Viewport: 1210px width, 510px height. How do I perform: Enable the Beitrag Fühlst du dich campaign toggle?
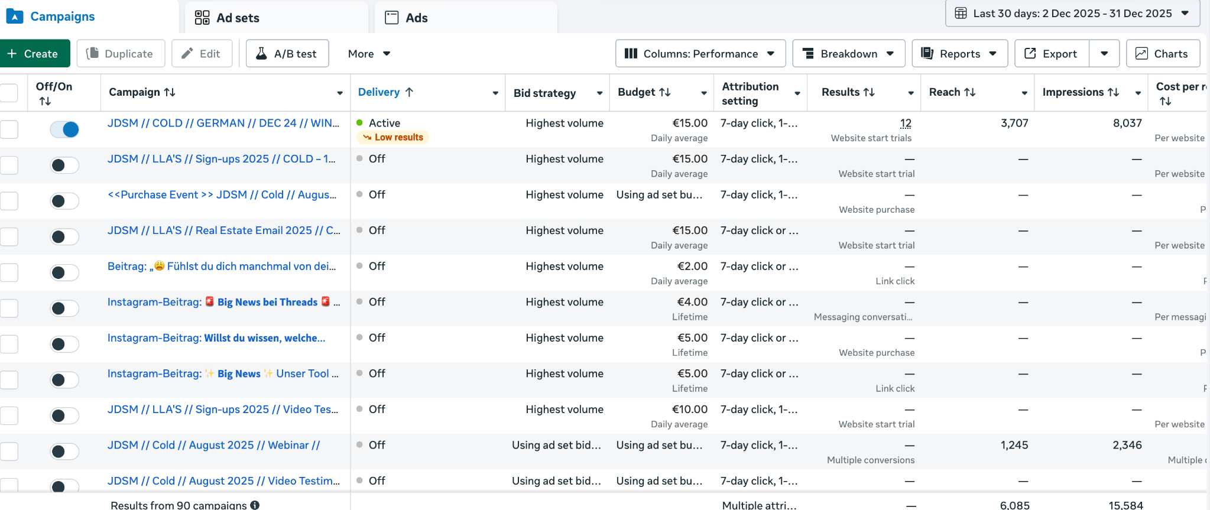click(x=64, y=272)
